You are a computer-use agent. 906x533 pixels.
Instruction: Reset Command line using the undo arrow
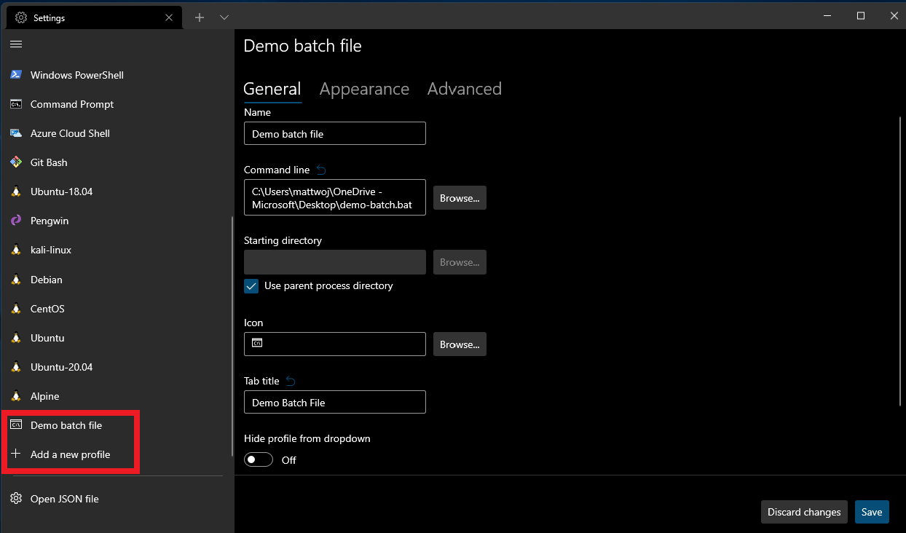click(320, 169)
